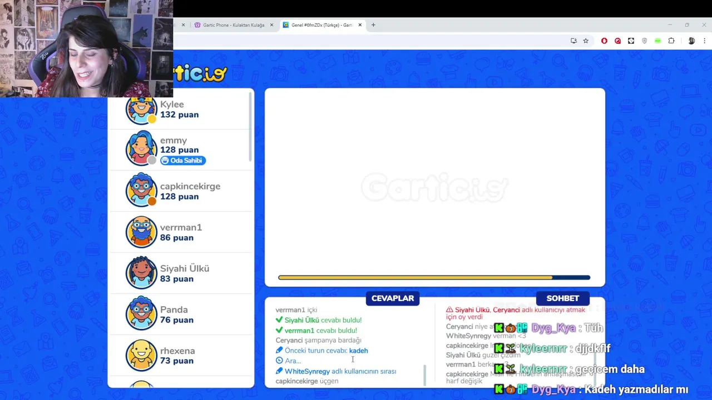The width and height of the screenshot is (712, 400).
Task: Click green checkmark beside verrman1
Action: 279,331
